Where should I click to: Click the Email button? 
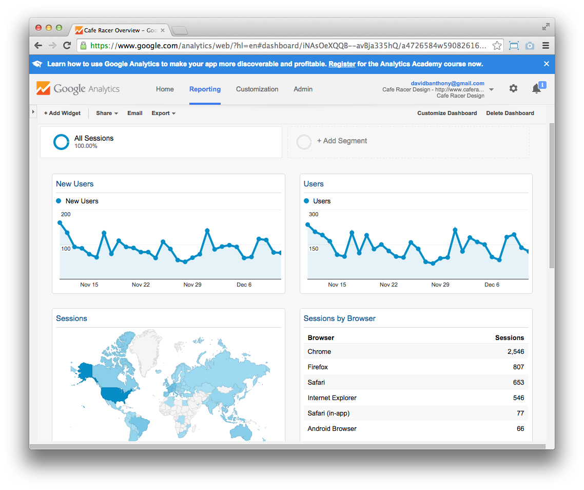[135, 113]
